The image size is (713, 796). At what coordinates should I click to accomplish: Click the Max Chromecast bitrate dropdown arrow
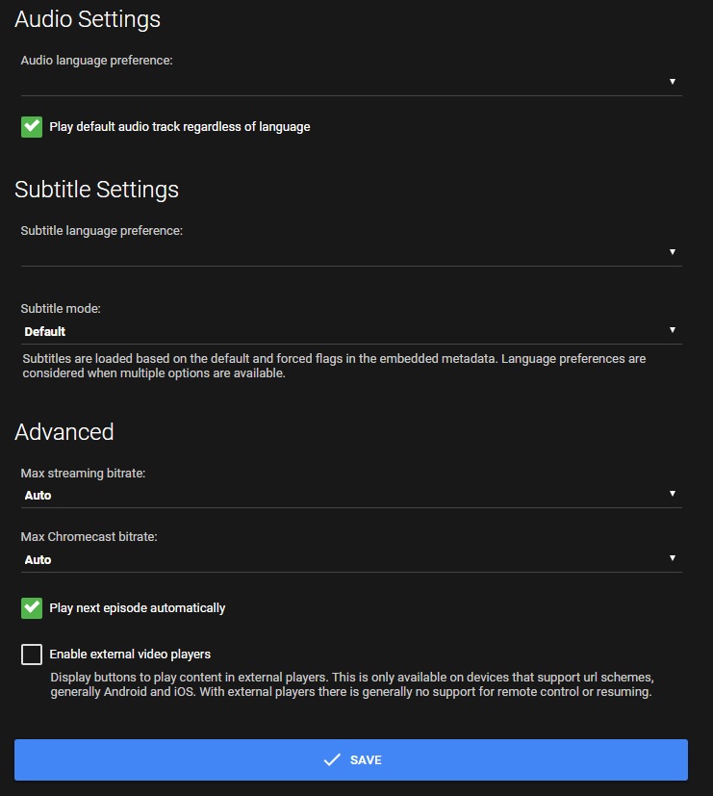672,559
